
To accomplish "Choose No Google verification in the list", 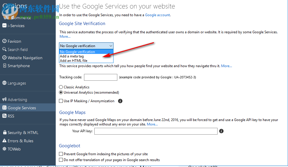I will (x=86, y=52).
